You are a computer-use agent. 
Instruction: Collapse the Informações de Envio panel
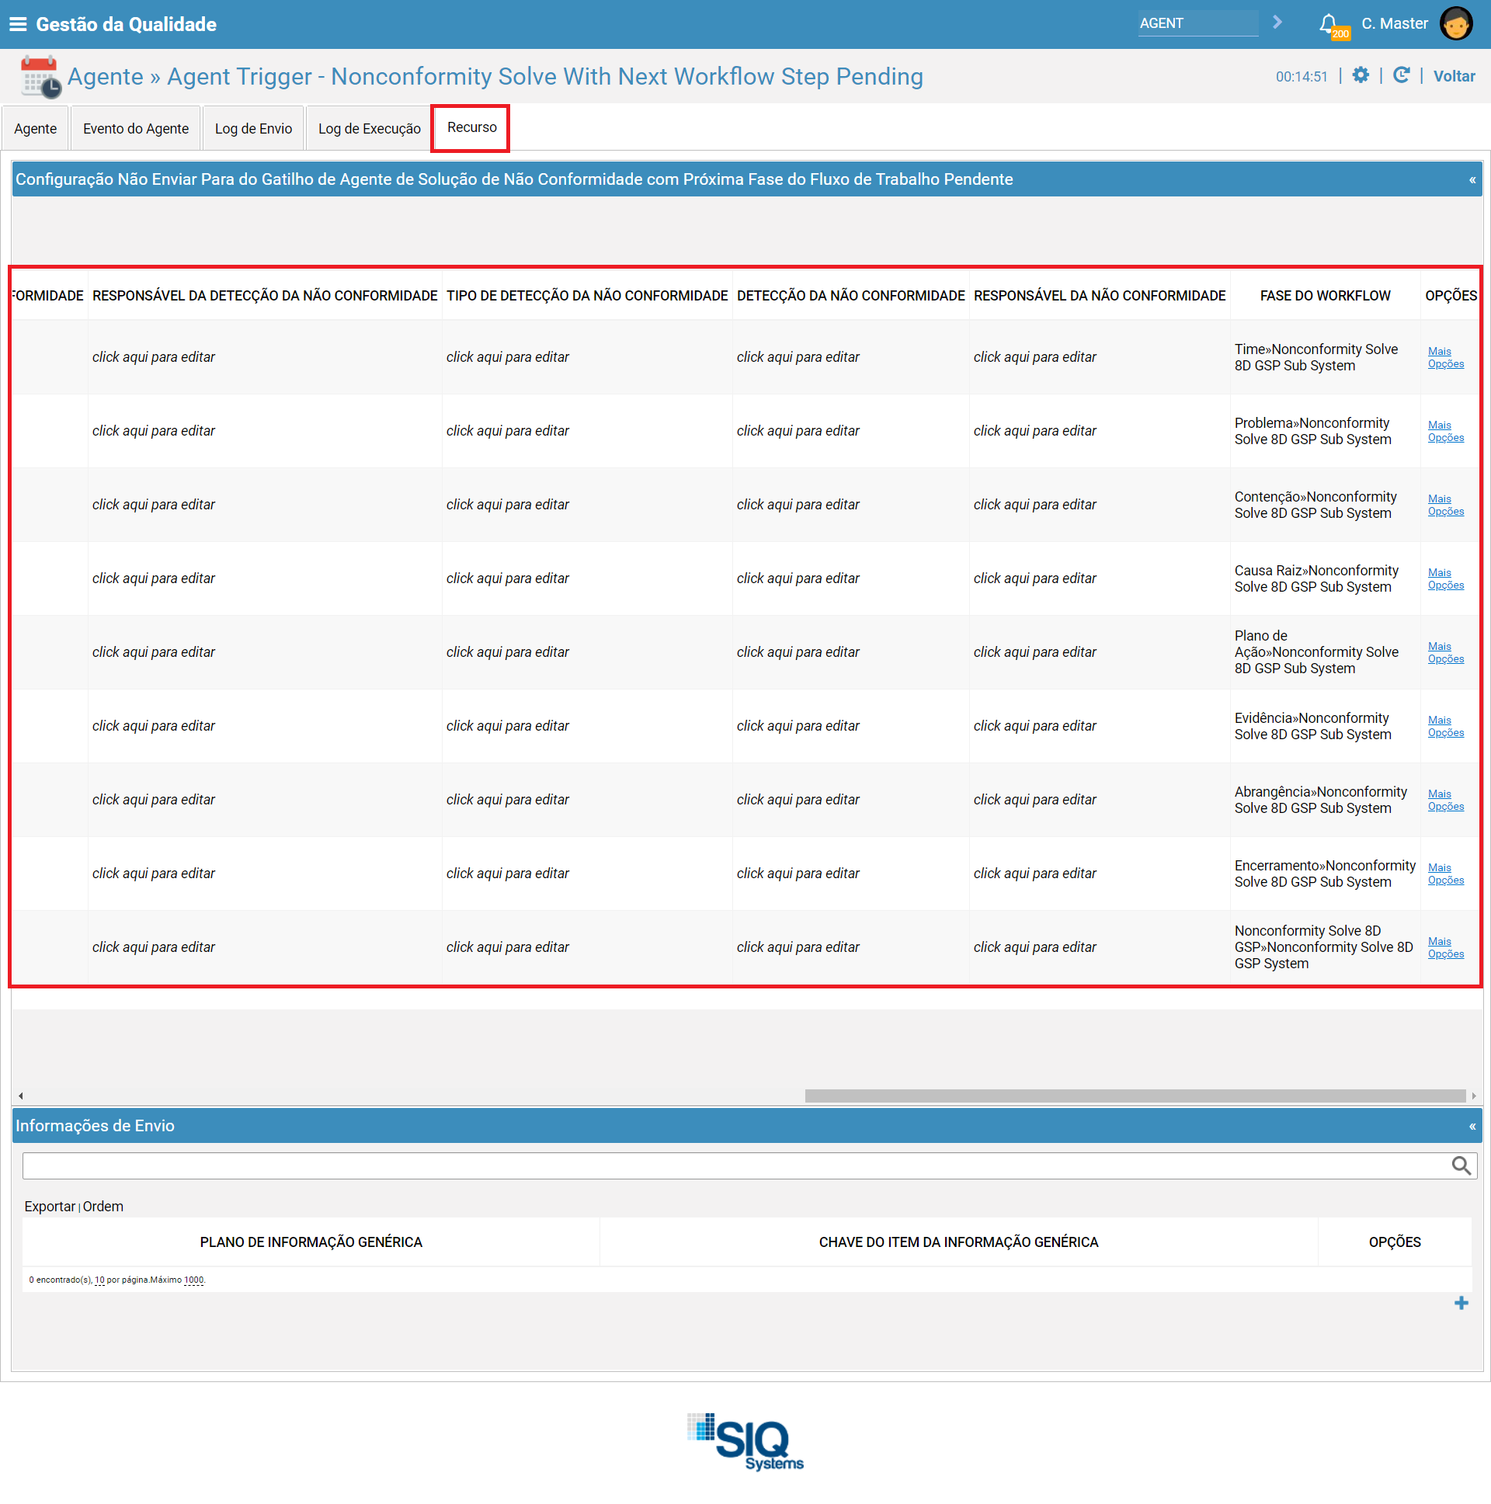1472,1127
